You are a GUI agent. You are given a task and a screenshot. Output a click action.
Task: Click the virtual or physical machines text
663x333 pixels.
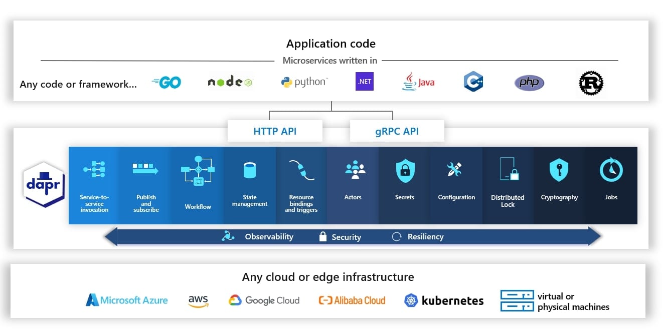coord(573,301)
